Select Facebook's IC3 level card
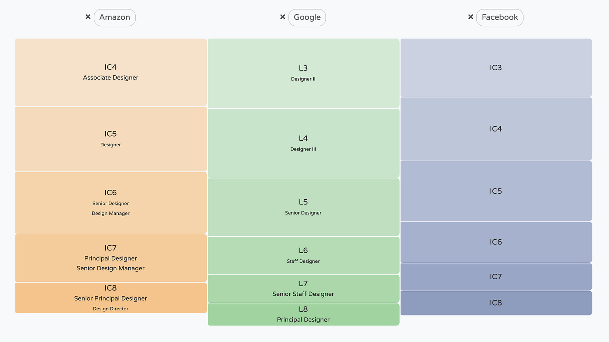The width and height of the screenshot is (609, 342). [x=496, y=67]
